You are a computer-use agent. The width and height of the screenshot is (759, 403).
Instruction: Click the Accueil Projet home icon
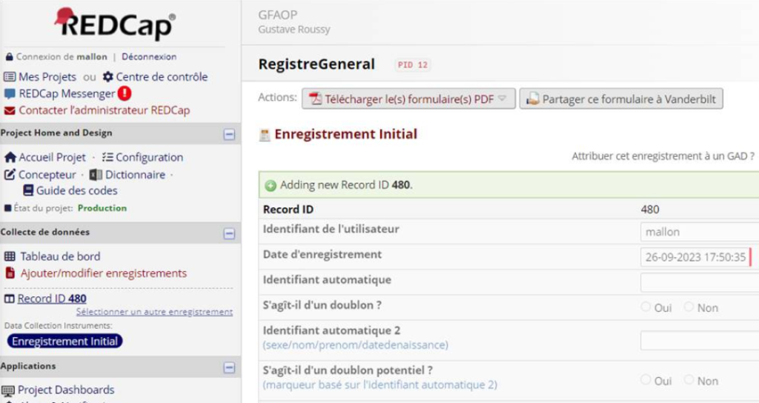10,158
